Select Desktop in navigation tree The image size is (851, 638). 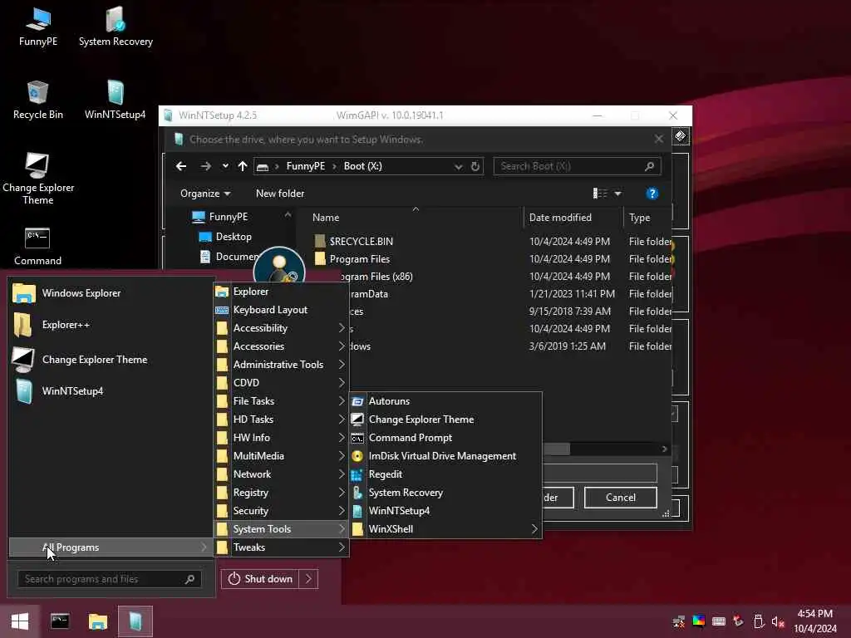click(234, 237)
